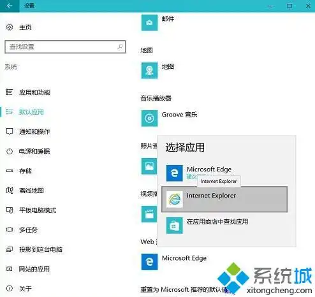The height and width of the screenshot is (297, 315).
Task: Click the 地图 map pin app icon
Action: tap(149, 70)
